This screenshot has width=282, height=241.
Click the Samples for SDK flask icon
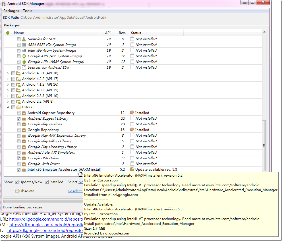pos(24,39)
